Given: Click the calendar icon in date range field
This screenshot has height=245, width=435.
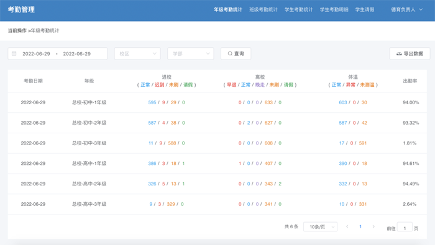Looking at the screenshot, I should pos(14,54).
